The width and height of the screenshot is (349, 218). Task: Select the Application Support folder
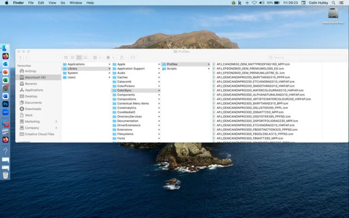tap(130, 69)
